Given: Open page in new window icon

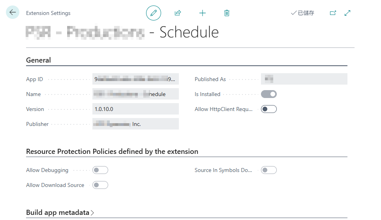Looking at the screenshot, I should point(333,13).
